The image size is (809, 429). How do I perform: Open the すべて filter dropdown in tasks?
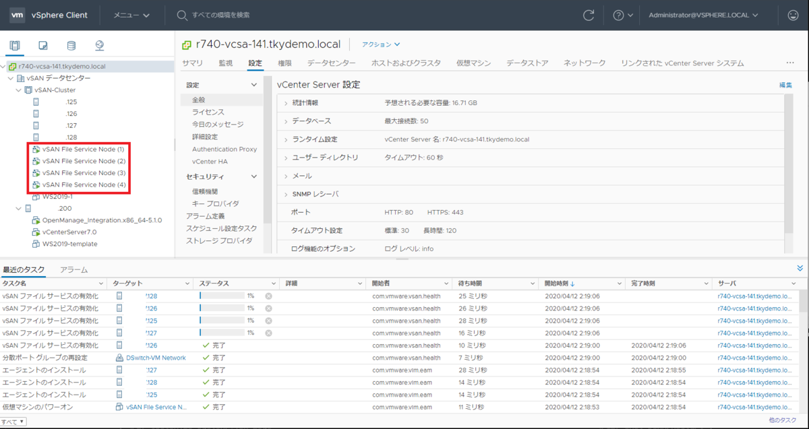click(x=13, y=422)
